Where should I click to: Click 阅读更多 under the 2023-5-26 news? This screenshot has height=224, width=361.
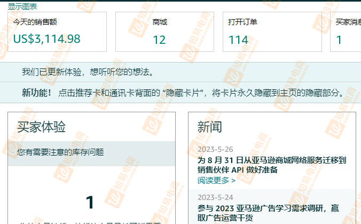(x=216, y=181)
